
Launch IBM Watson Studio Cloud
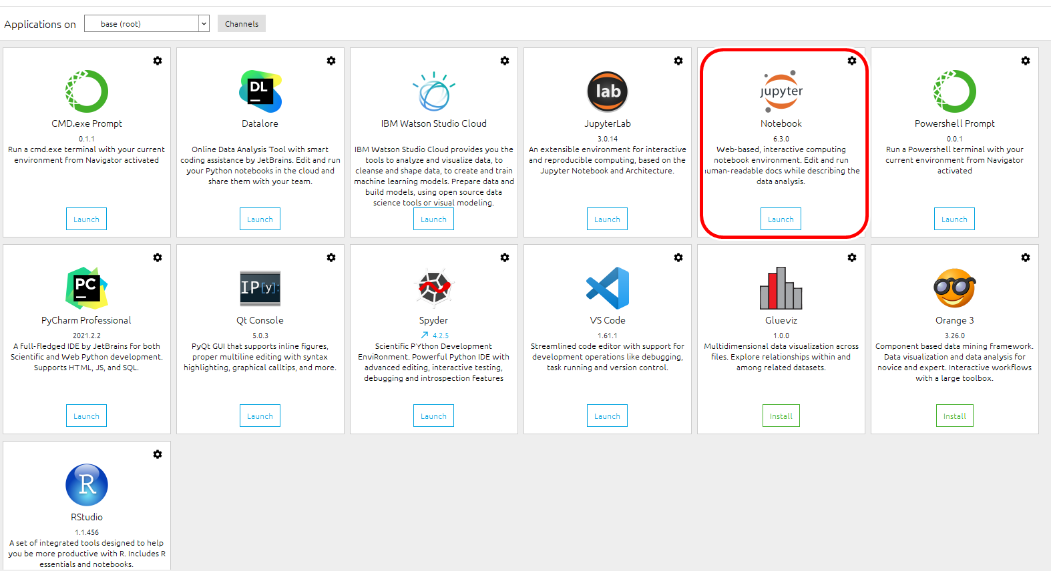[434, 219]
